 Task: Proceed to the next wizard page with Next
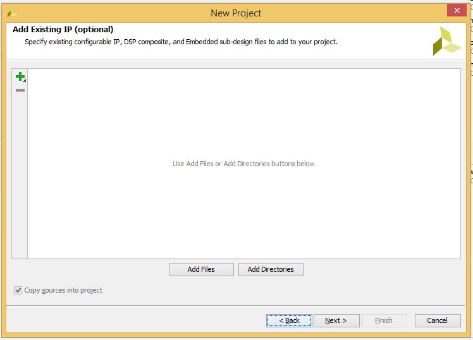[336, 320]
